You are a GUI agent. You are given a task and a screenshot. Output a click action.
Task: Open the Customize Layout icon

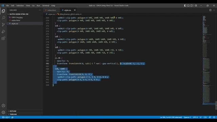coord(196,5)
